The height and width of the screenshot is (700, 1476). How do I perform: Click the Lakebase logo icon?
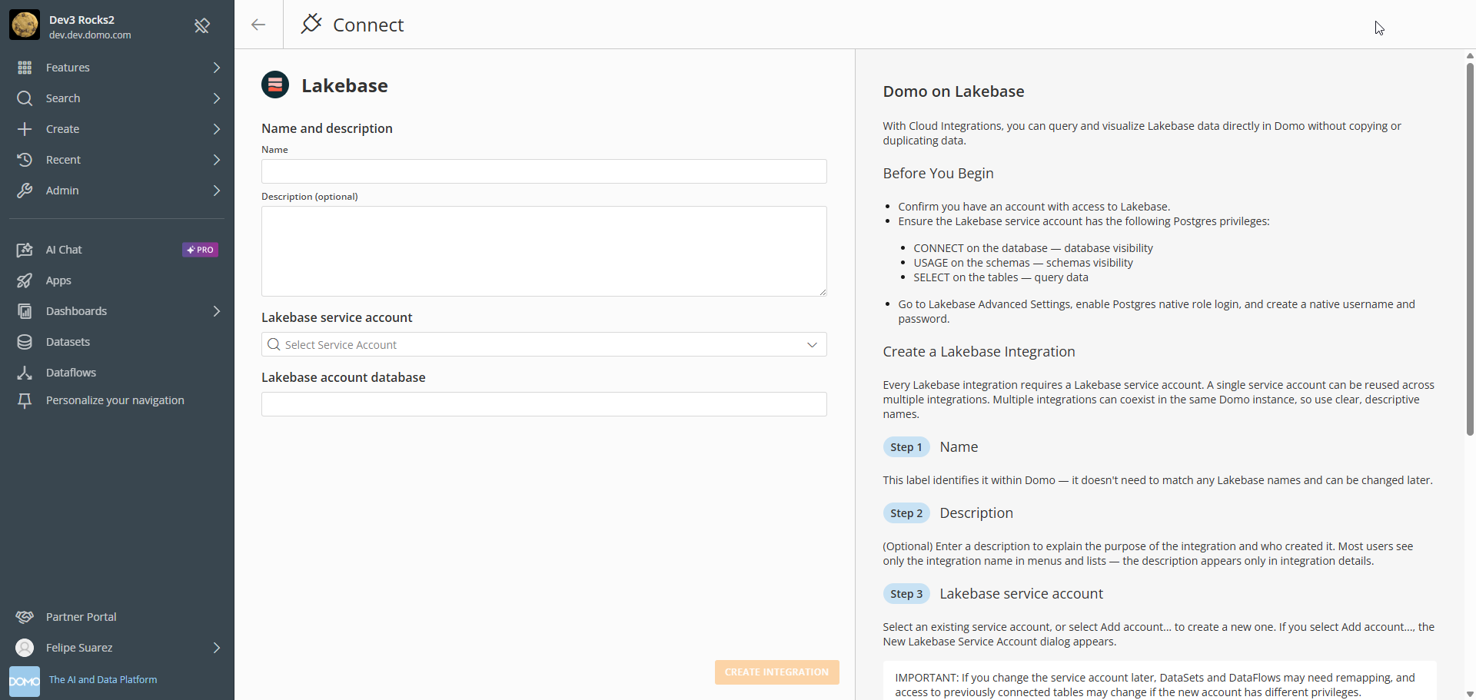pos(275,85)
